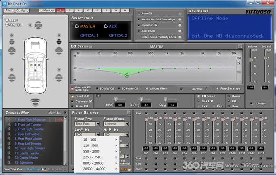
Task: Click the MASTER input gear icon
Action: [77, 26]
